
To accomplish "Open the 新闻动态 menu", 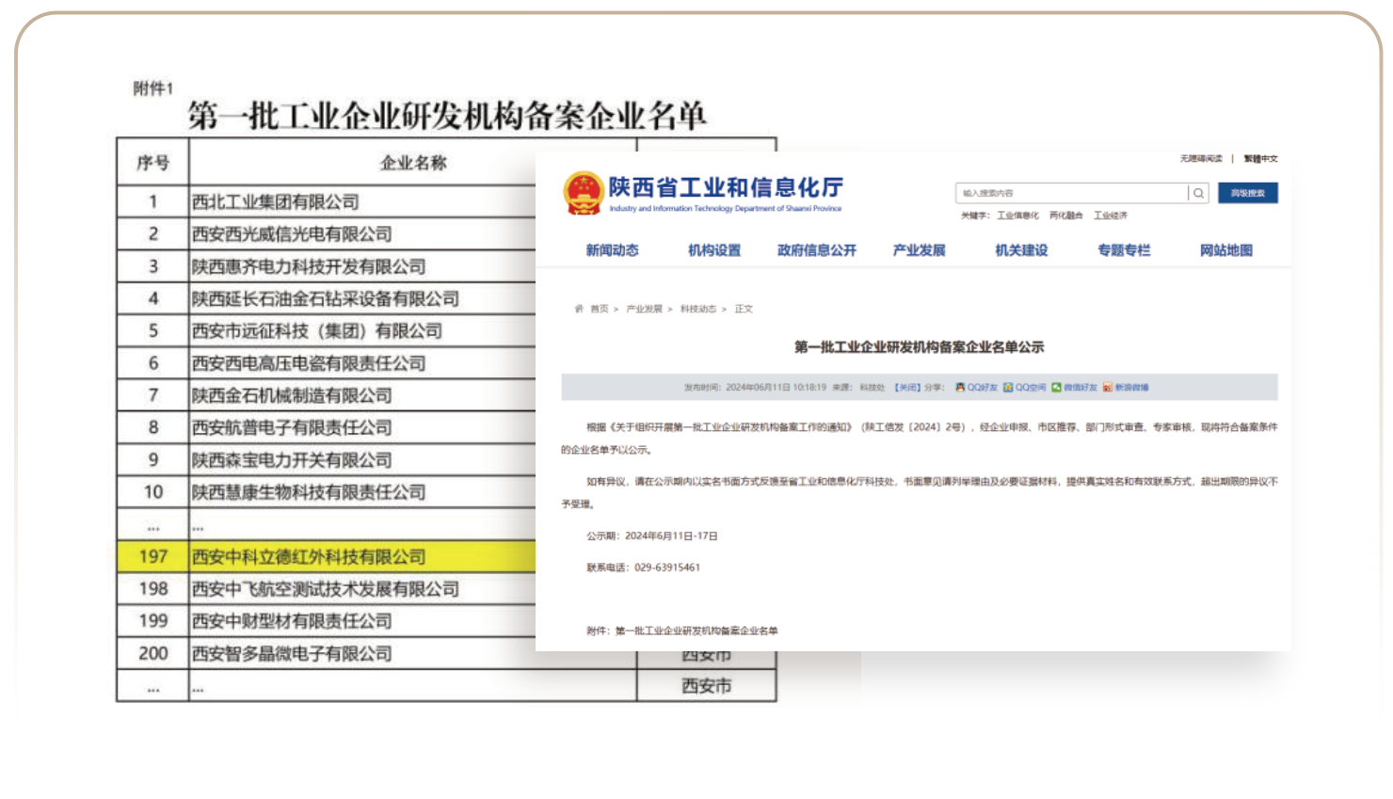I will click(x=612, y=250).
